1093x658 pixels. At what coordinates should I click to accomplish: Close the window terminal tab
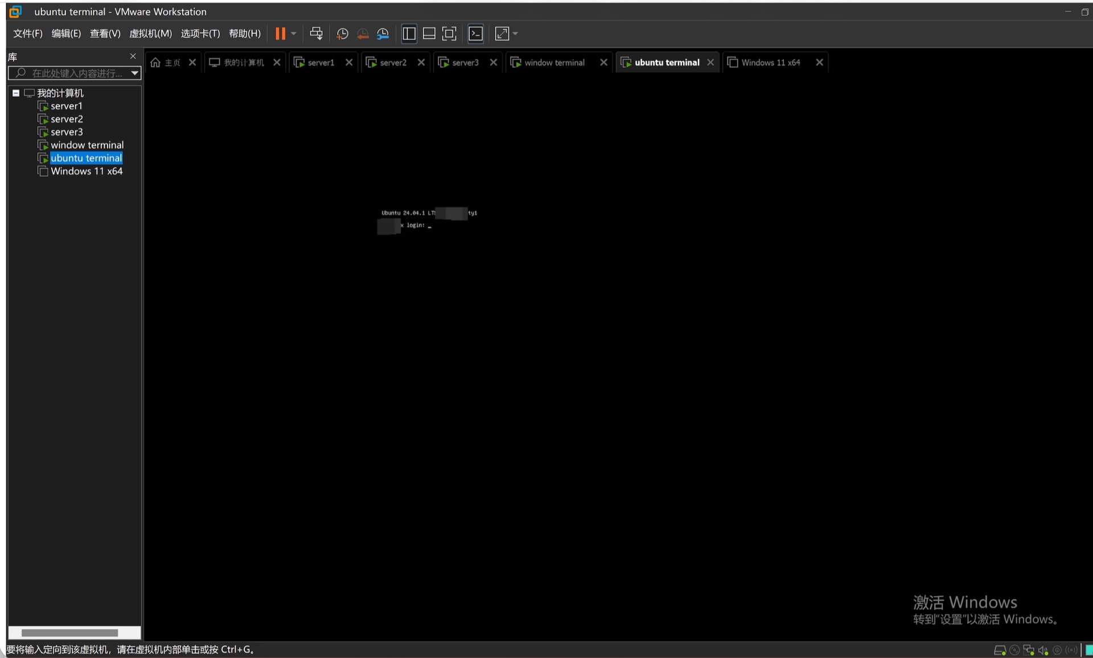(x=603, y=63)
